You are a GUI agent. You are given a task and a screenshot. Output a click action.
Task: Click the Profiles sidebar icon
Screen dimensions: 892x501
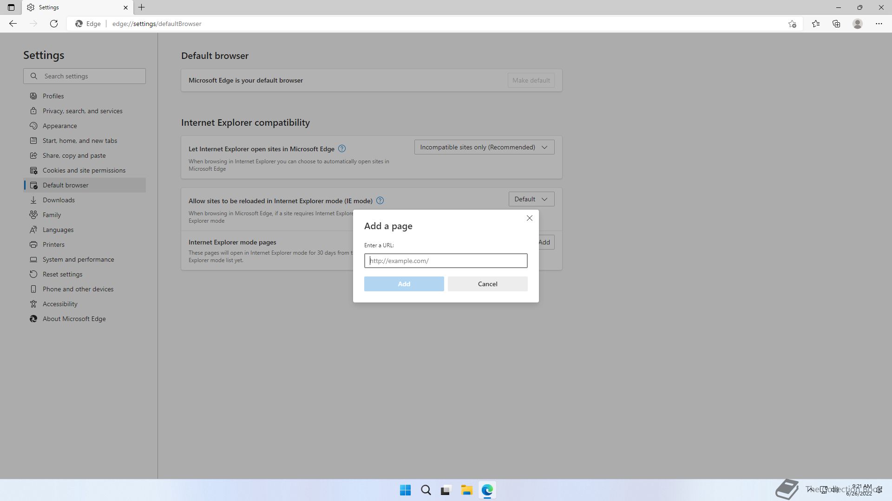pos(33,96)
